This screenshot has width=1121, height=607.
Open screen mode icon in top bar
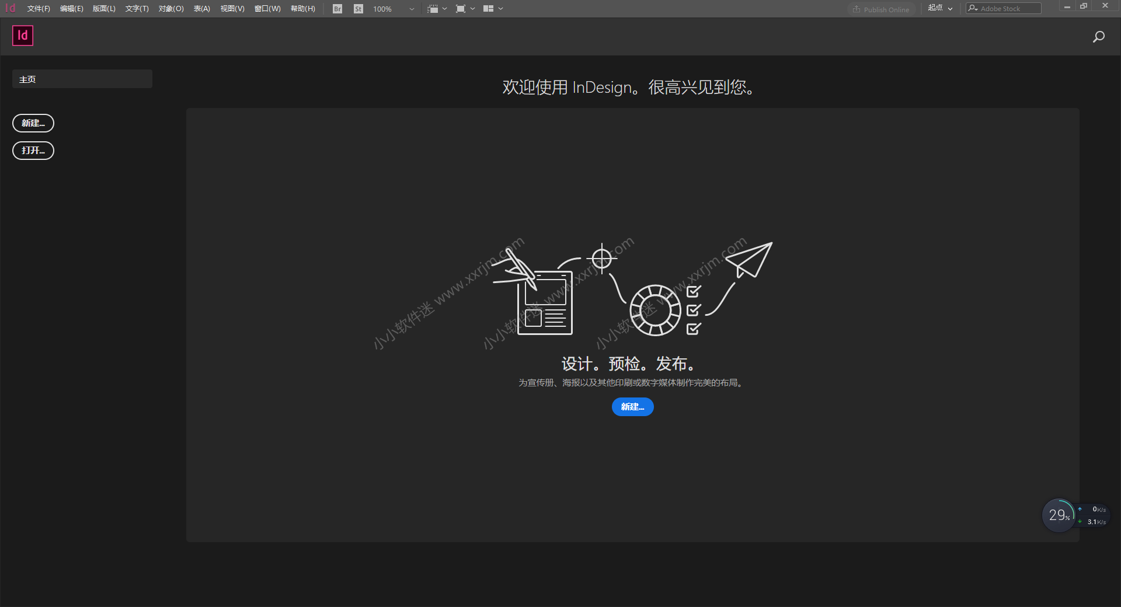461,9
